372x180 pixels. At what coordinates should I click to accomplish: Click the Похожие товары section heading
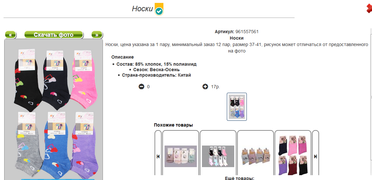click(x=174, y=125)
